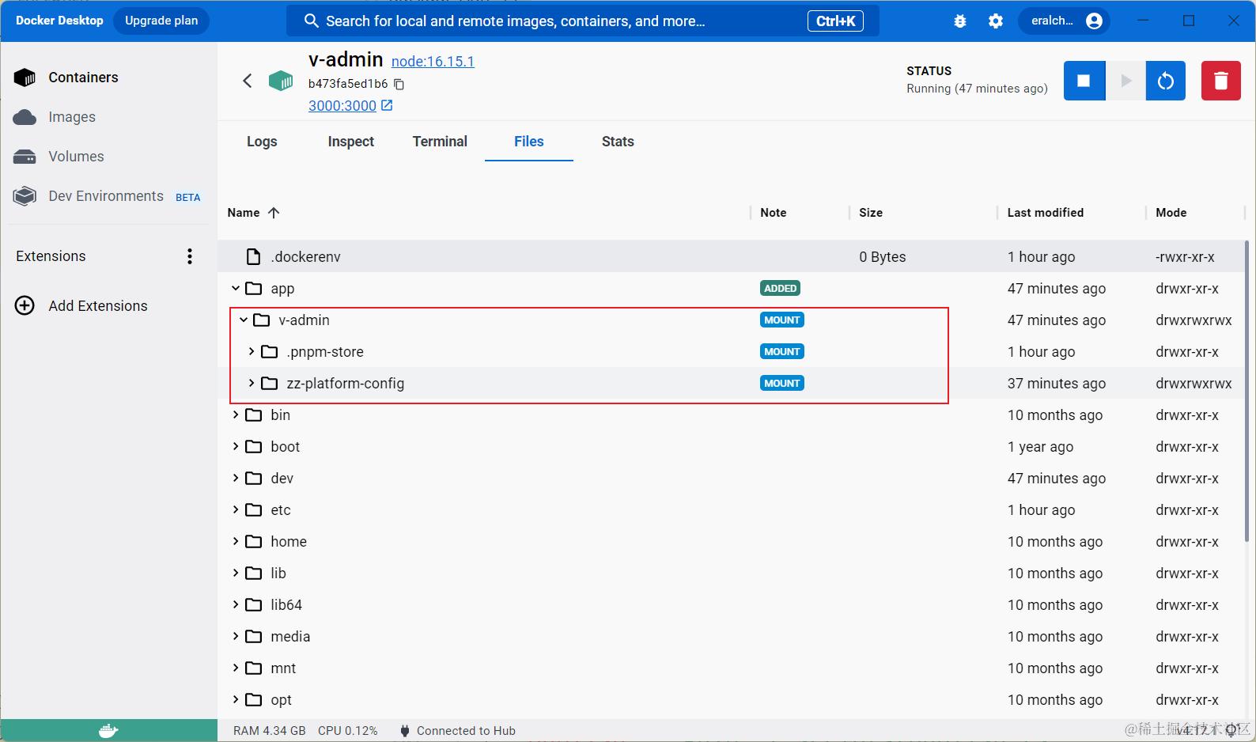
Task: Open Images in the sidebar
Action: (x=72, y=117)
